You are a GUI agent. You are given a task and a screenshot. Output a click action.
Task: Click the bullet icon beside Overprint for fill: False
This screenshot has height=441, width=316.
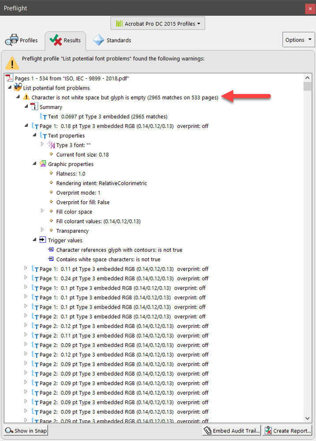[x=51, y=202]
